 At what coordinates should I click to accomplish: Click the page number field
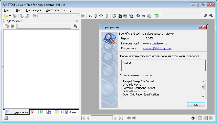click(x=102, y=118)
